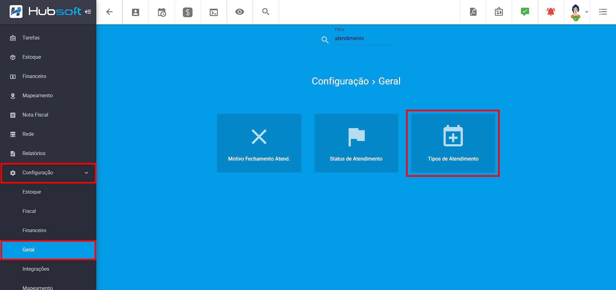Select Integrações under Configuração
616x290 pixels.
pyautogui.click(x=48, y=269)
